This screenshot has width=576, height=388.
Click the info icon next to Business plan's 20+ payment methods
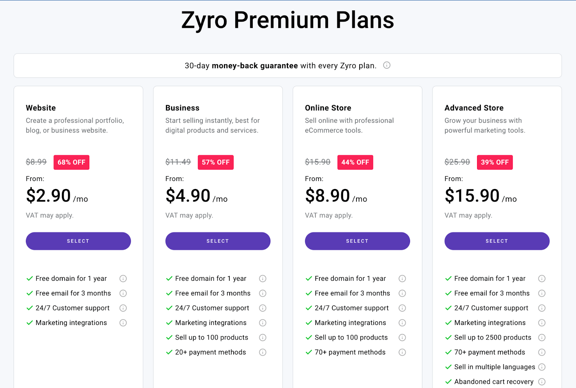(262, 352)
